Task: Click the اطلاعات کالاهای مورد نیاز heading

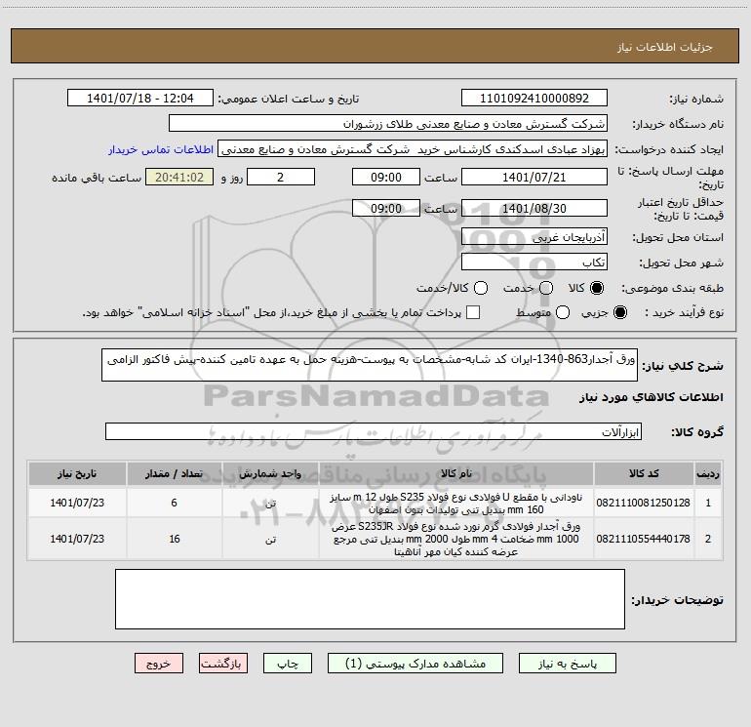Action: pos(652,397)
